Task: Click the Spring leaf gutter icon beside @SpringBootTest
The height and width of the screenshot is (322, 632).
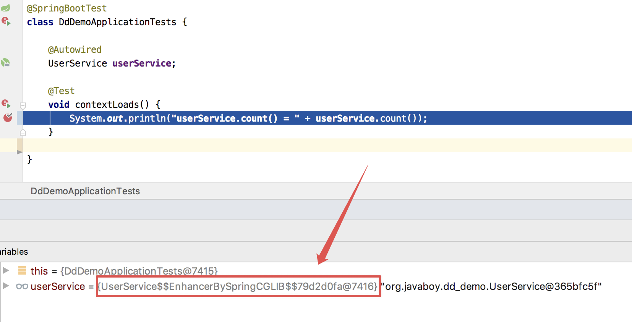Action: tap(5, 8)
